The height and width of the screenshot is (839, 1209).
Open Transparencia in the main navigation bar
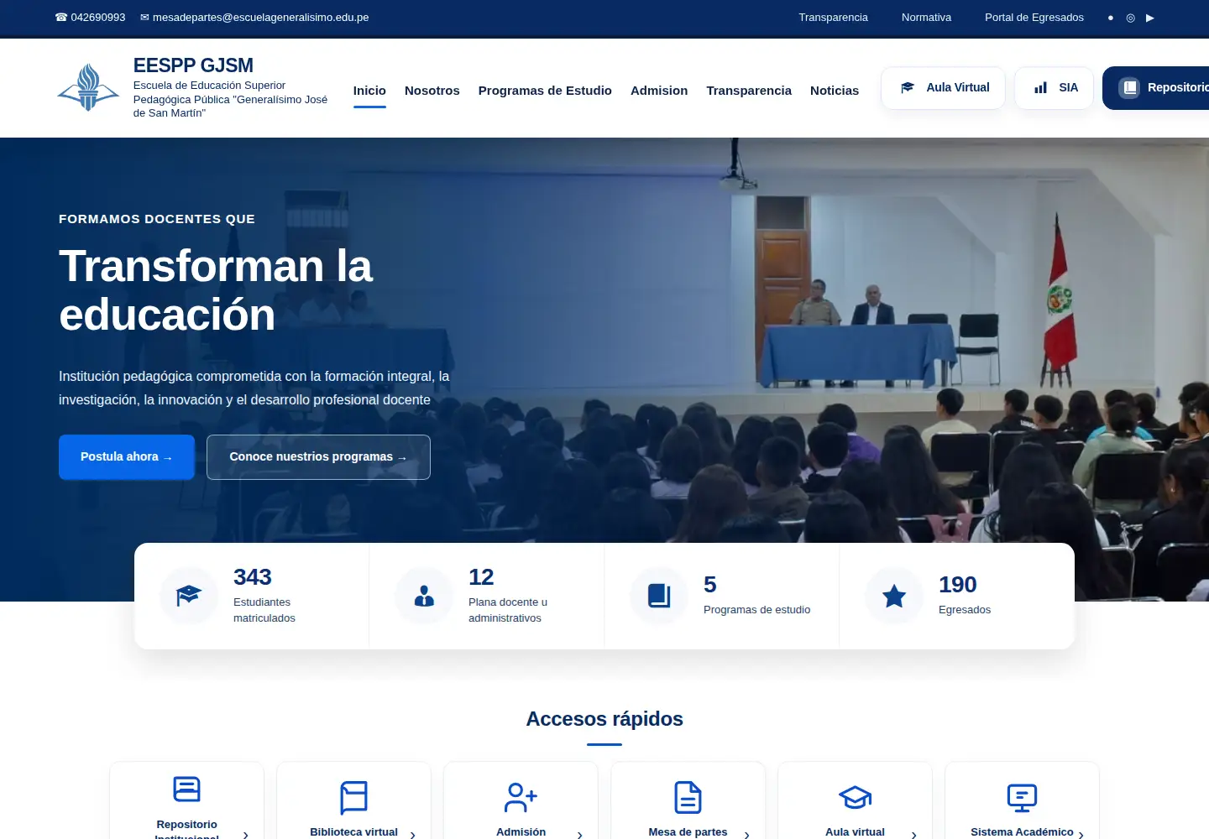tap(749, 91)
